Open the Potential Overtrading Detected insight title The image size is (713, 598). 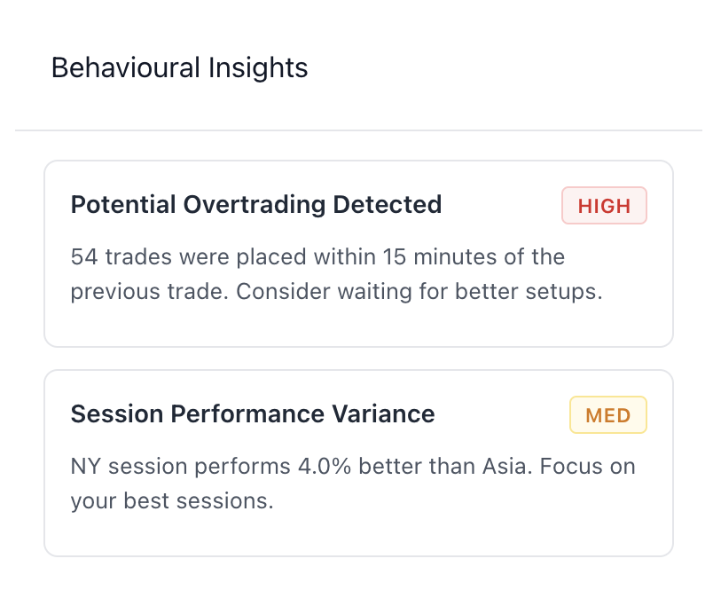pyautogui.click(x=255, y=205)
